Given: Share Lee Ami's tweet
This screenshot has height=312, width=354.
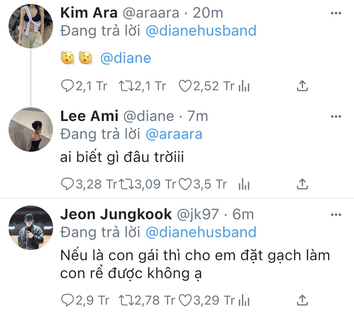Looking at the screenshot, I should [x=302, y=184].
